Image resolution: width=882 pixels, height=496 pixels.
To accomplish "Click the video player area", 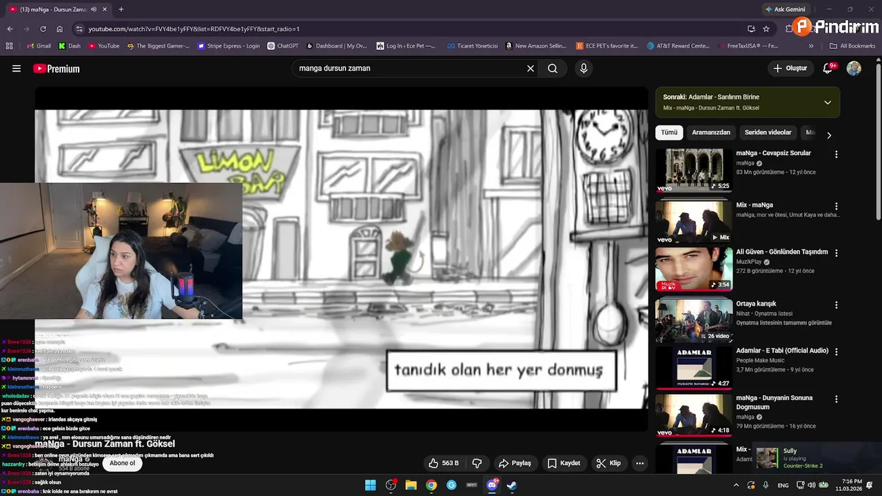I will click(341, 259).
